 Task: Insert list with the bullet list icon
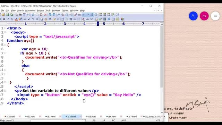click(79, 19)
